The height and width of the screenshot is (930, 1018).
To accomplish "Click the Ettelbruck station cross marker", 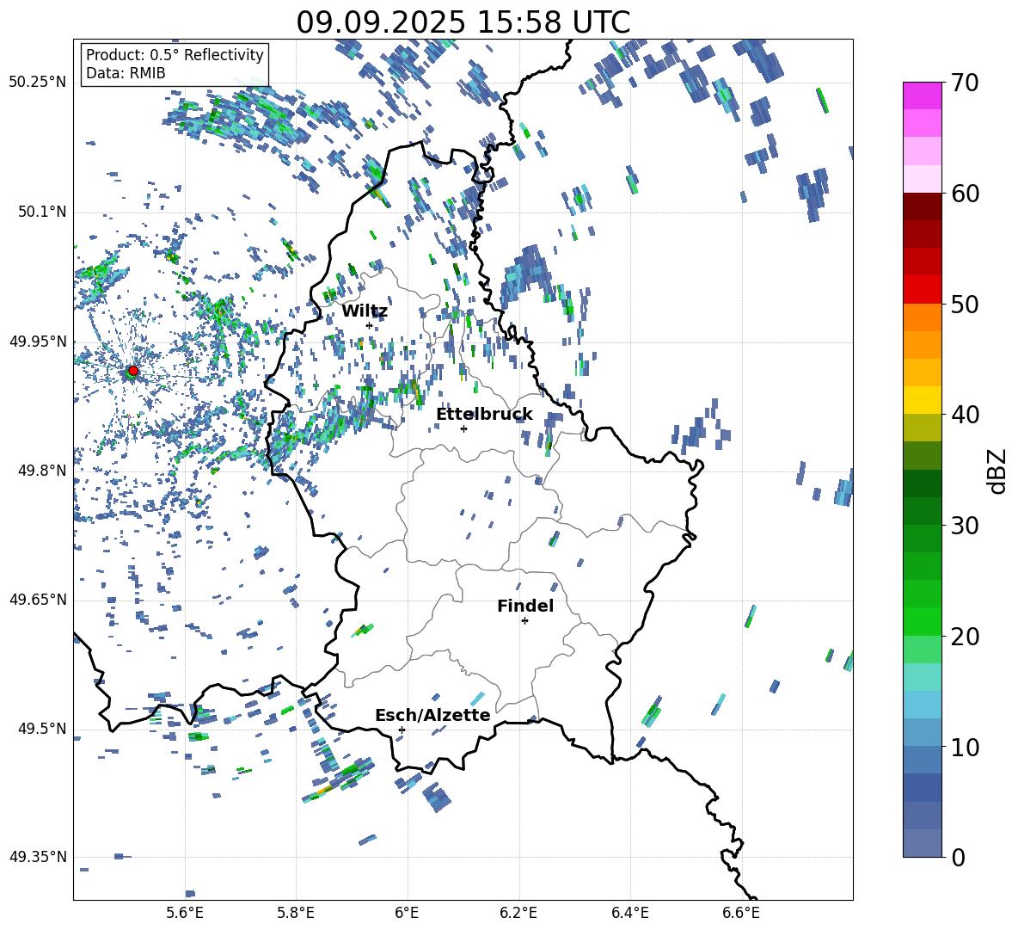I will click(463, 428).
